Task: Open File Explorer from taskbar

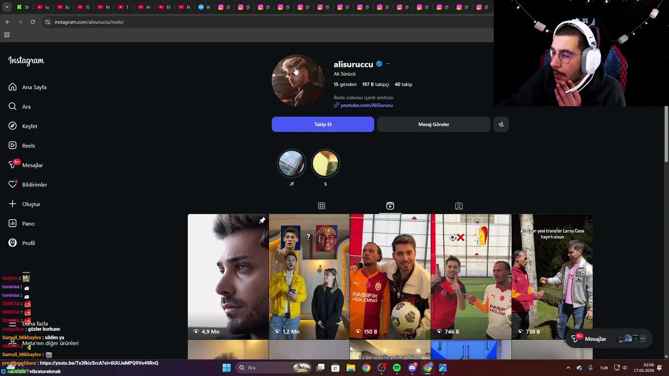Action: click(x=351, y=368)
